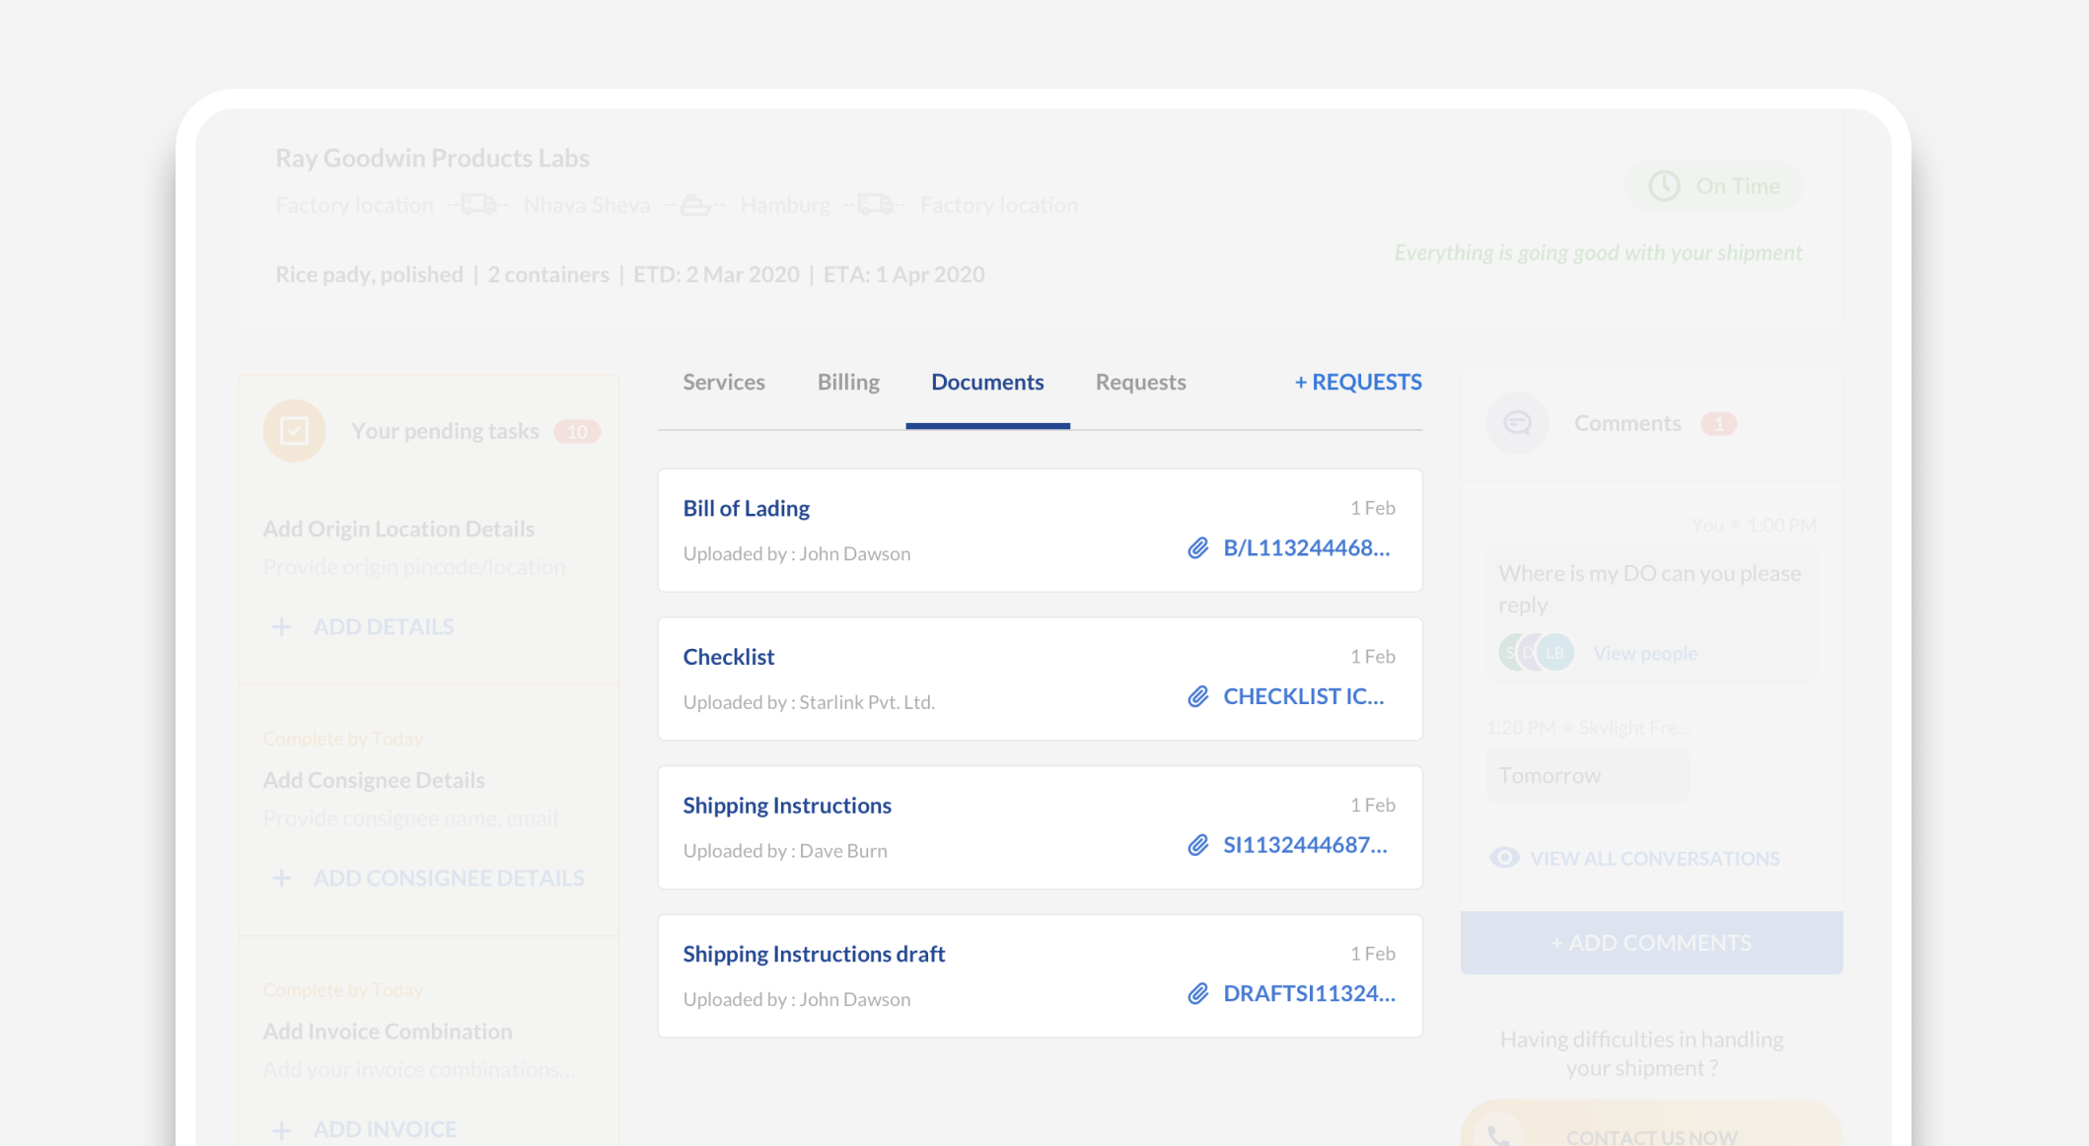Open the DRAFTSI11324 attachment link
This screenshot has height=1146, width=2089.
[1309, 994]
